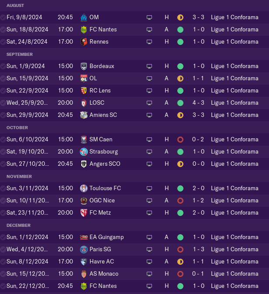Open the 4 - 3 result against LOSC
The height and width of the screenshot is (294, 269).
click(x=198, y=103)
